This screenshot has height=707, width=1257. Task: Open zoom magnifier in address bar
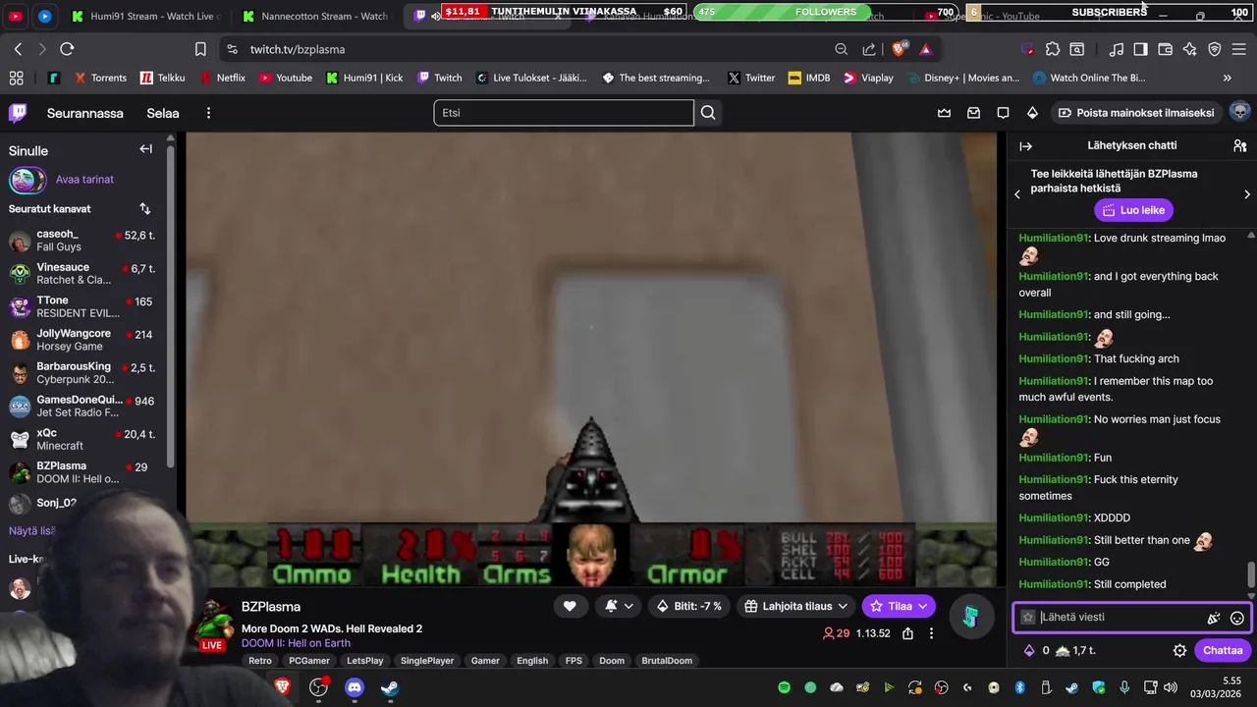[841, 49]
